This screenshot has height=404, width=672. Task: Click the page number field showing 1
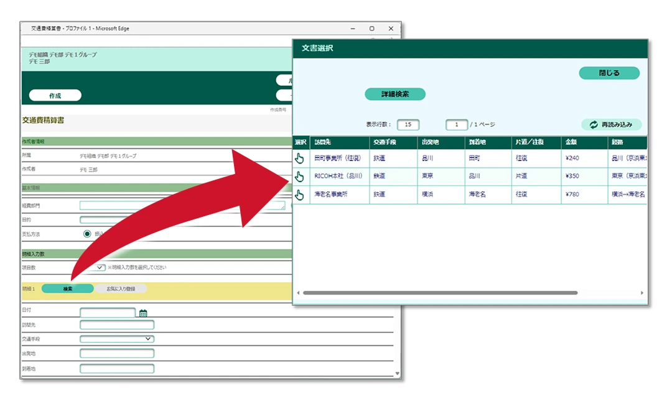[x=456, y=124]
